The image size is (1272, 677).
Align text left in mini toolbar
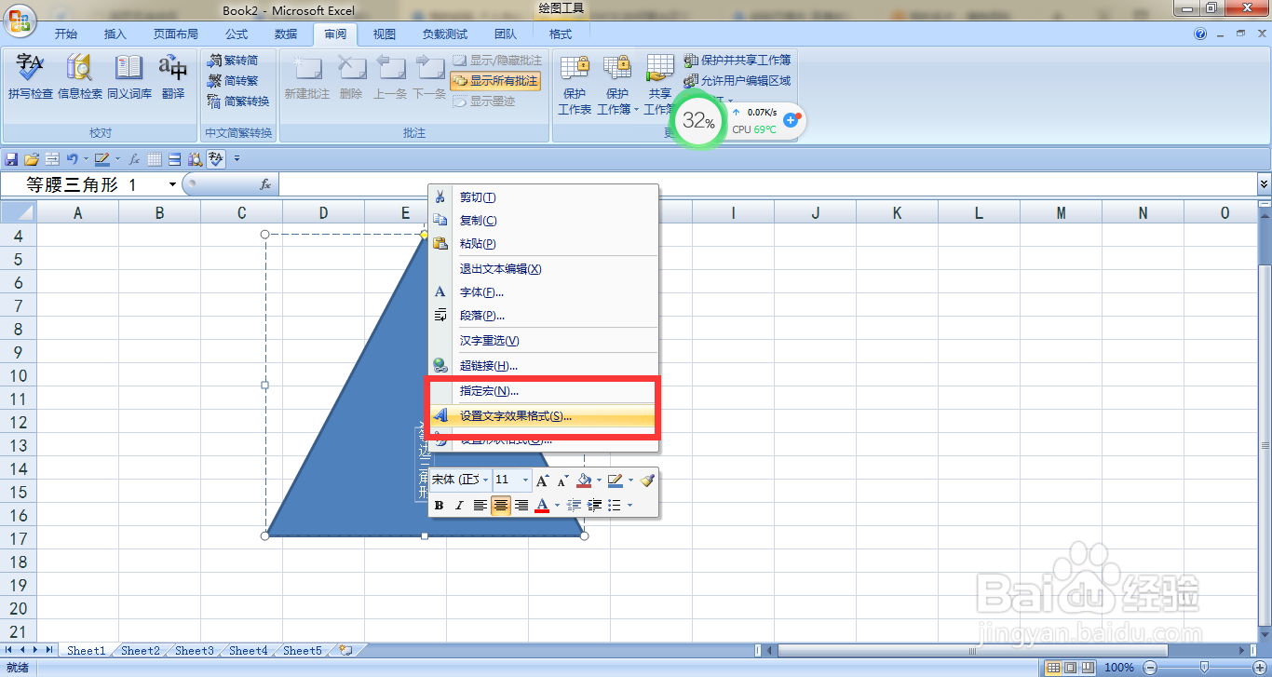[x=480, y=505]
